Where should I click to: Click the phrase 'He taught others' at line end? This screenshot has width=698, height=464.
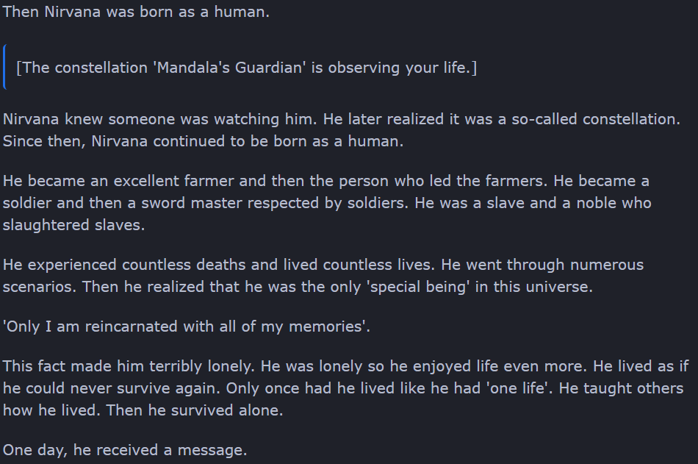tap(621, 388)
